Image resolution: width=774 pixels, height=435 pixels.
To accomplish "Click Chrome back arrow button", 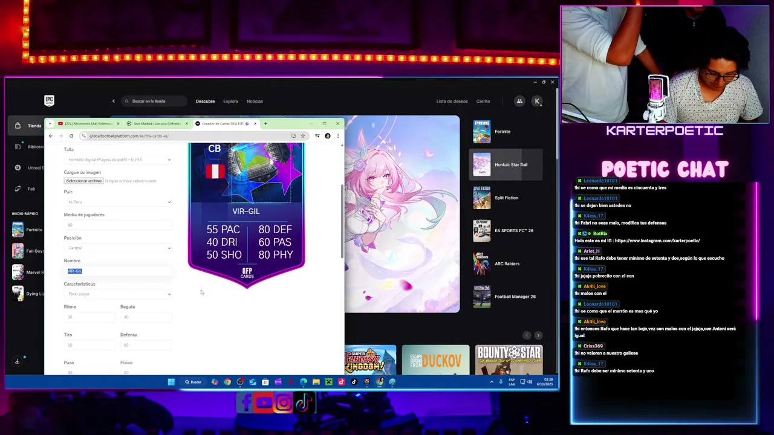I will pyautogui.click(x=51, y=136).
